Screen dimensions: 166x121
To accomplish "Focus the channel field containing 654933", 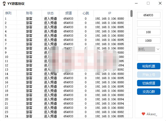I will coord(149,15).
